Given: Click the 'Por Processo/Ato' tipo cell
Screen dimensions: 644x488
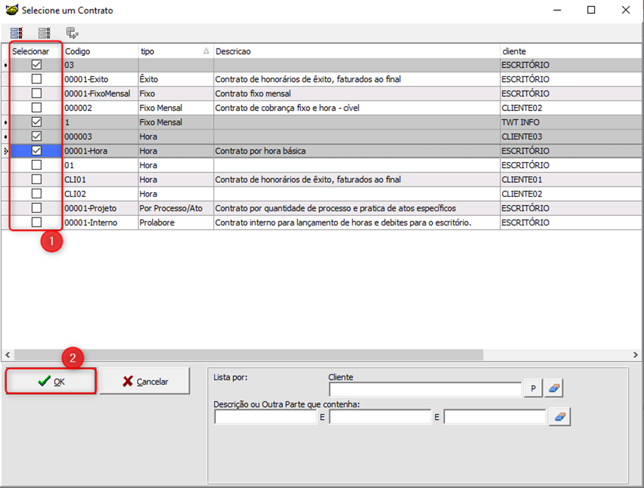Looking at the screenshot, I should 176,209.
